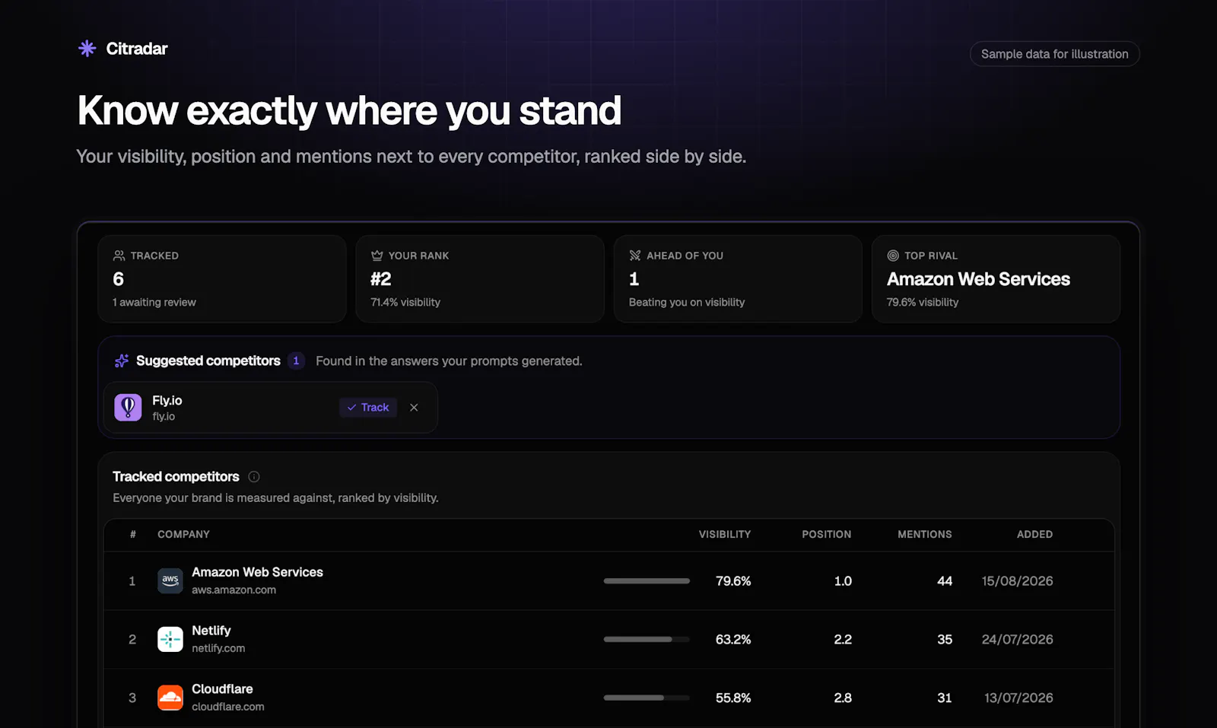Click the Suggested competitors count badge
1217x728 pixels.
pos(296,361)
